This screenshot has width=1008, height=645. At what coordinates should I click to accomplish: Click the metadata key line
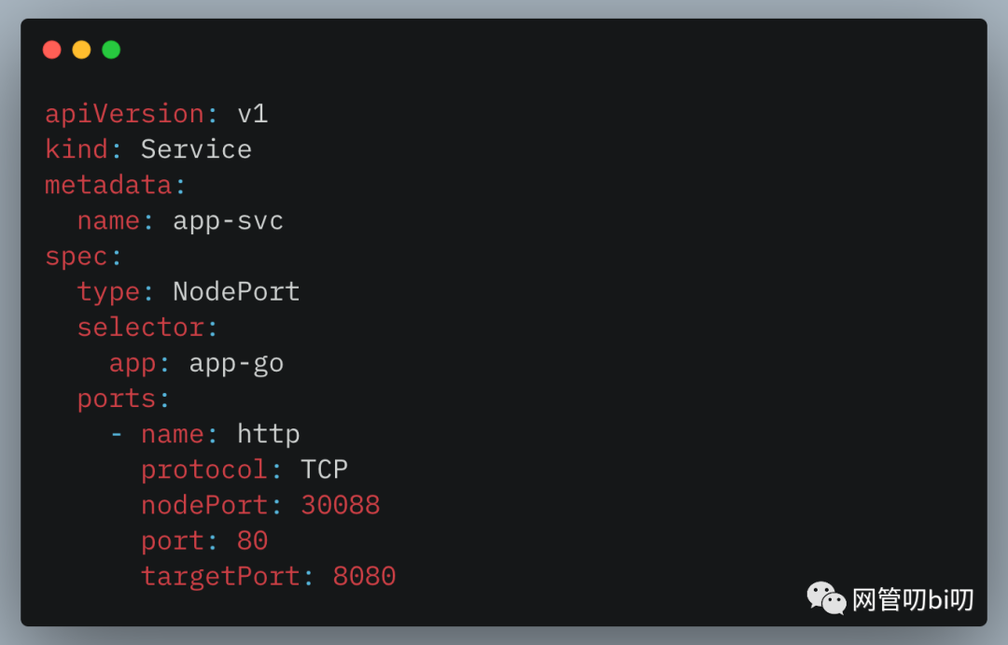[x=115, y=185]
